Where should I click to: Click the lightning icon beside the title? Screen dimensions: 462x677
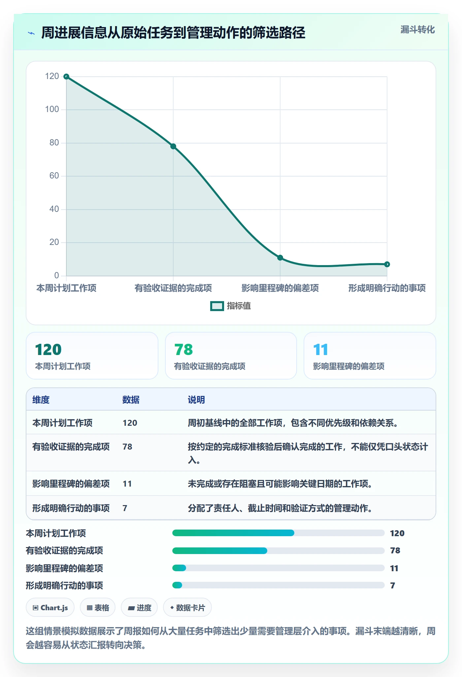click(x=31, y=33)
